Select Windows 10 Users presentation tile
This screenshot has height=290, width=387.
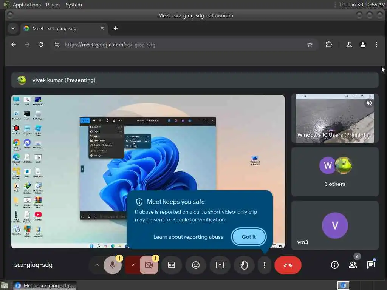(335, 118)
